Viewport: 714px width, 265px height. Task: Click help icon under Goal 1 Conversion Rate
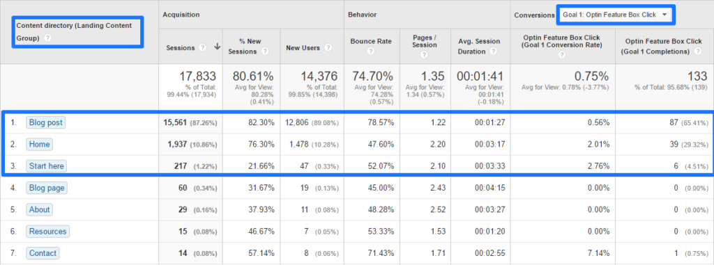click(562, 54)
